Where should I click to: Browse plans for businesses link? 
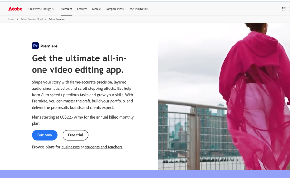[70, 147]
